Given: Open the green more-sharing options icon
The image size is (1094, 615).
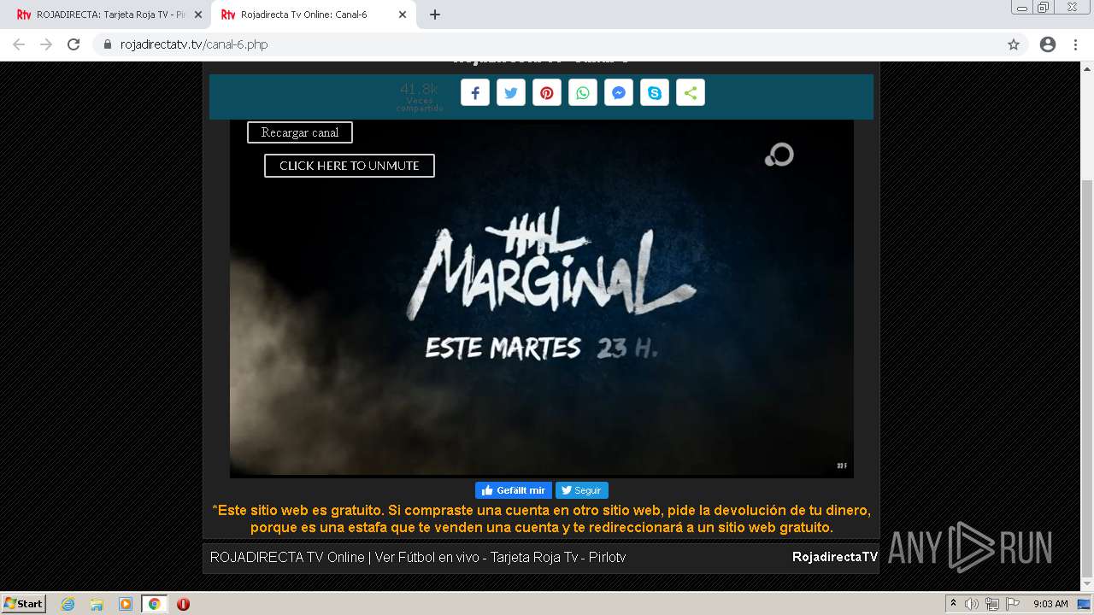Looking at the screenshot, I should click(691, 93).
